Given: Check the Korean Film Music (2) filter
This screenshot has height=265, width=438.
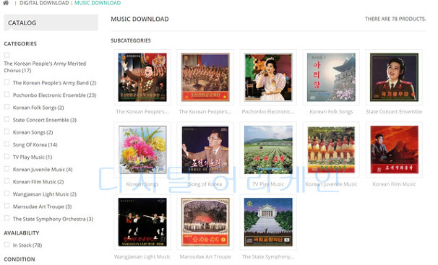Looking at the screenshot, I should (x=7, y=181).
